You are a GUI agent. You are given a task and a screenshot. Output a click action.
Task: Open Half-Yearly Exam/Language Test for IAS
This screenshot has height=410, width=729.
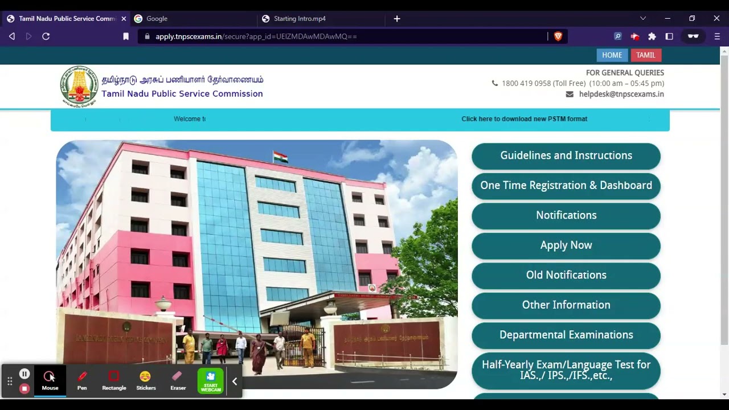click(566, 370)
